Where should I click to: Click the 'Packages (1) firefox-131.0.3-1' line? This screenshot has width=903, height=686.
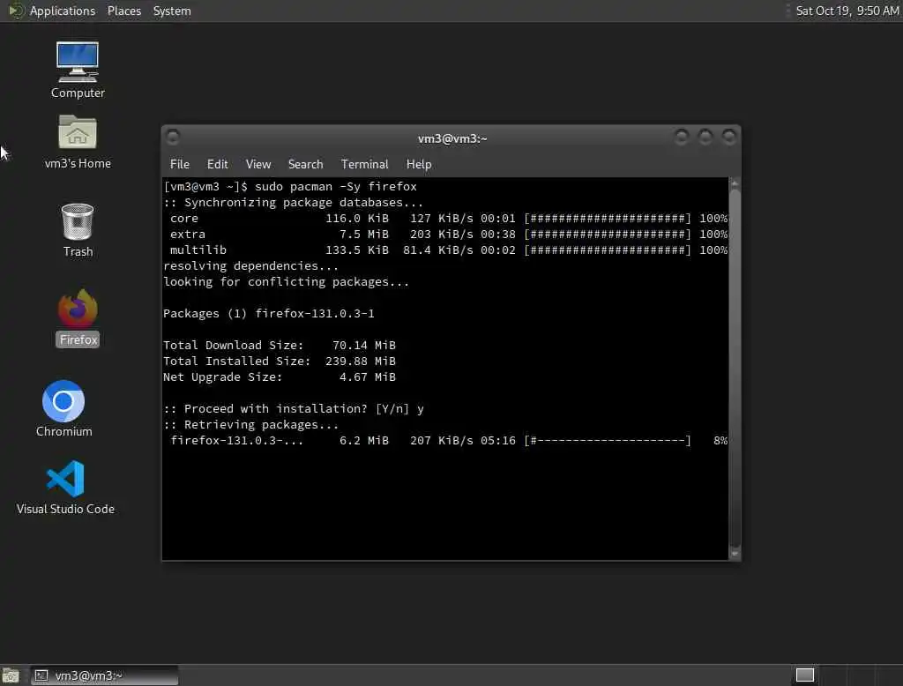pyautogui.click(x=269, y=313)
